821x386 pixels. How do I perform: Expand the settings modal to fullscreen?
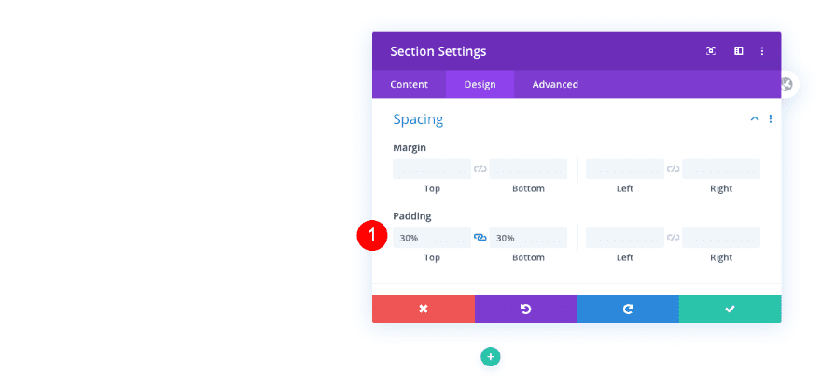click(711, 51)
